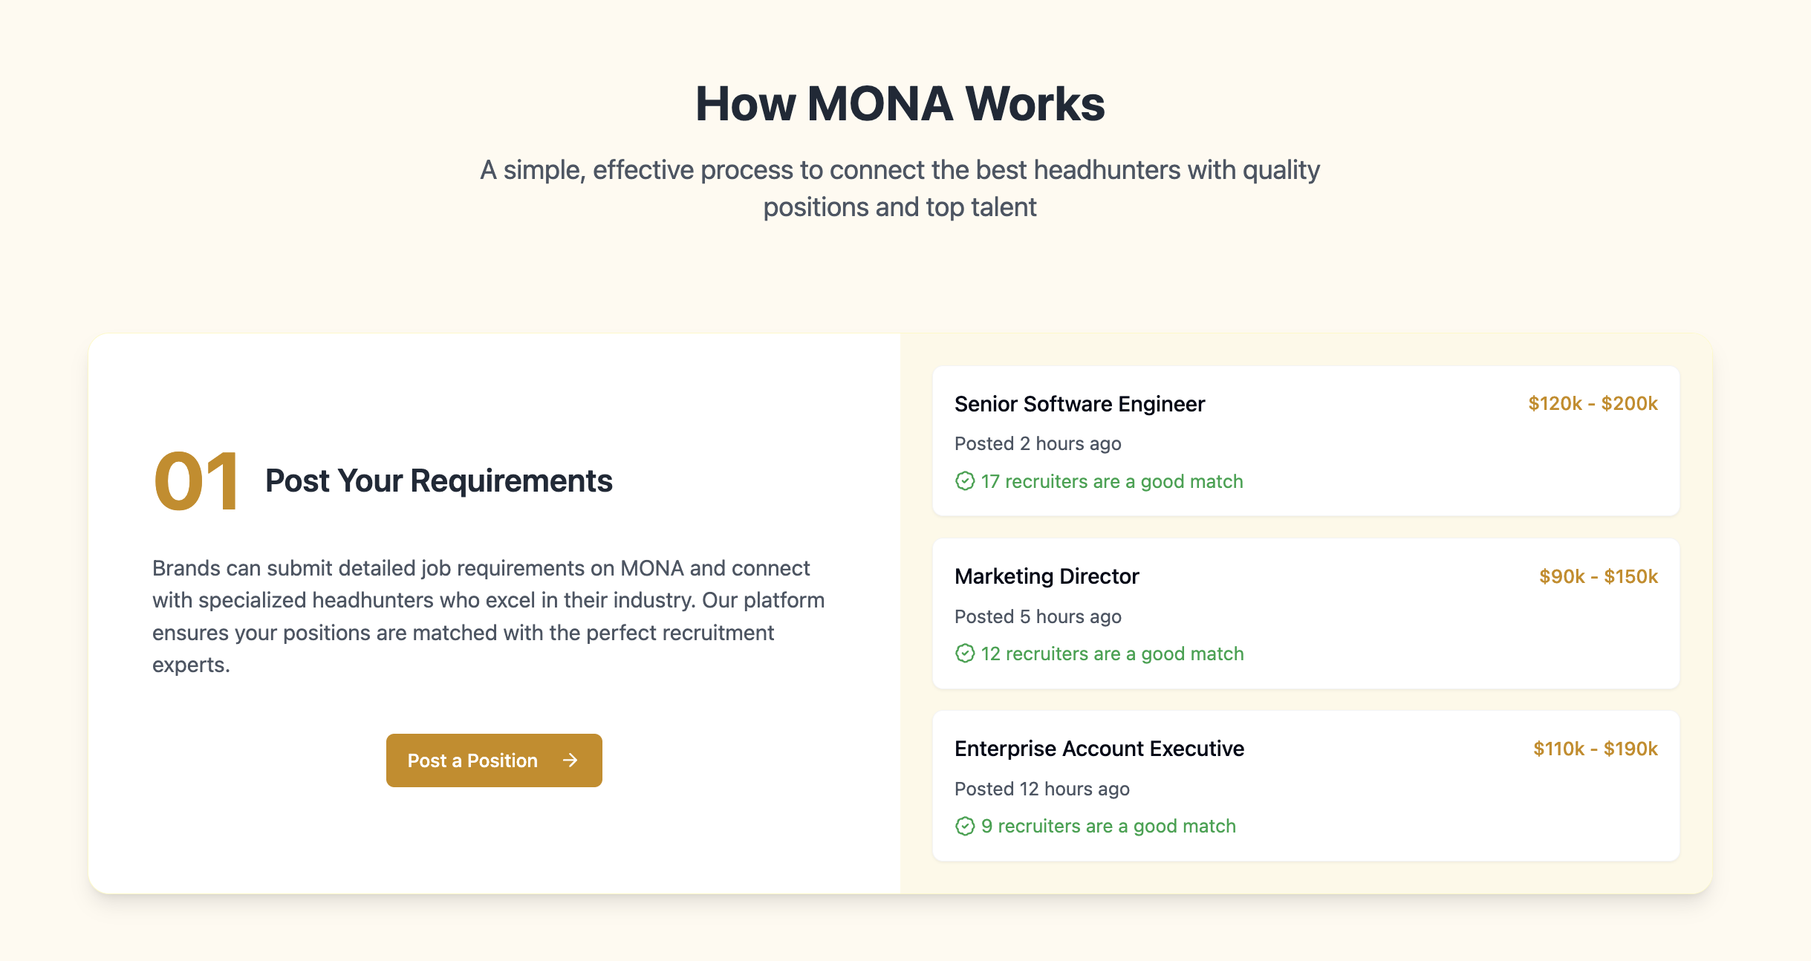Click the check-circle icon on Enterprise Account Executive card

tap(964, 824)
